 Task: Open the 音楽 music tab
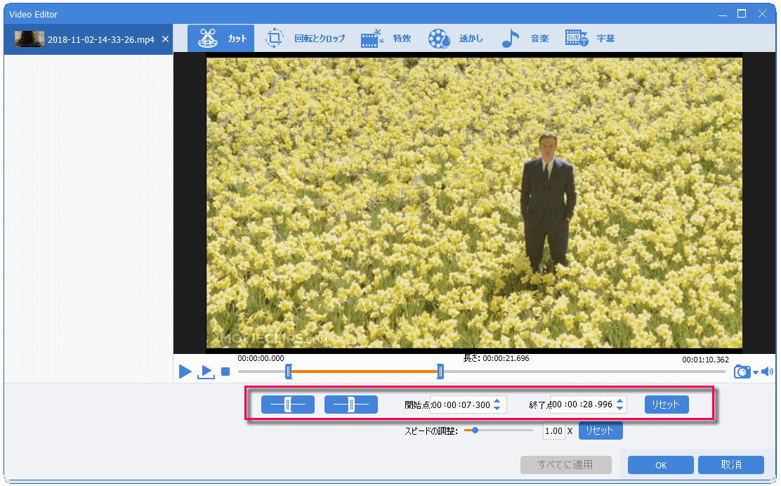(525, 39)
